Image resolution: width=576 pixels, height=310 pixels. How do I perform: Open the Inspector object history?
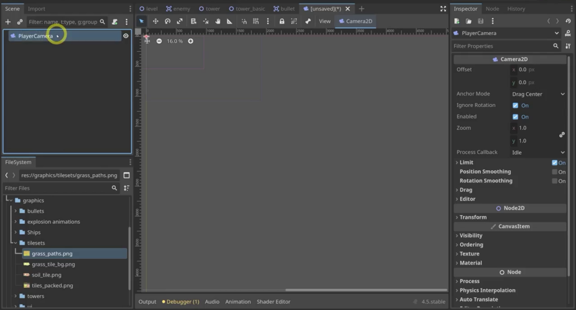pos(568,21)
